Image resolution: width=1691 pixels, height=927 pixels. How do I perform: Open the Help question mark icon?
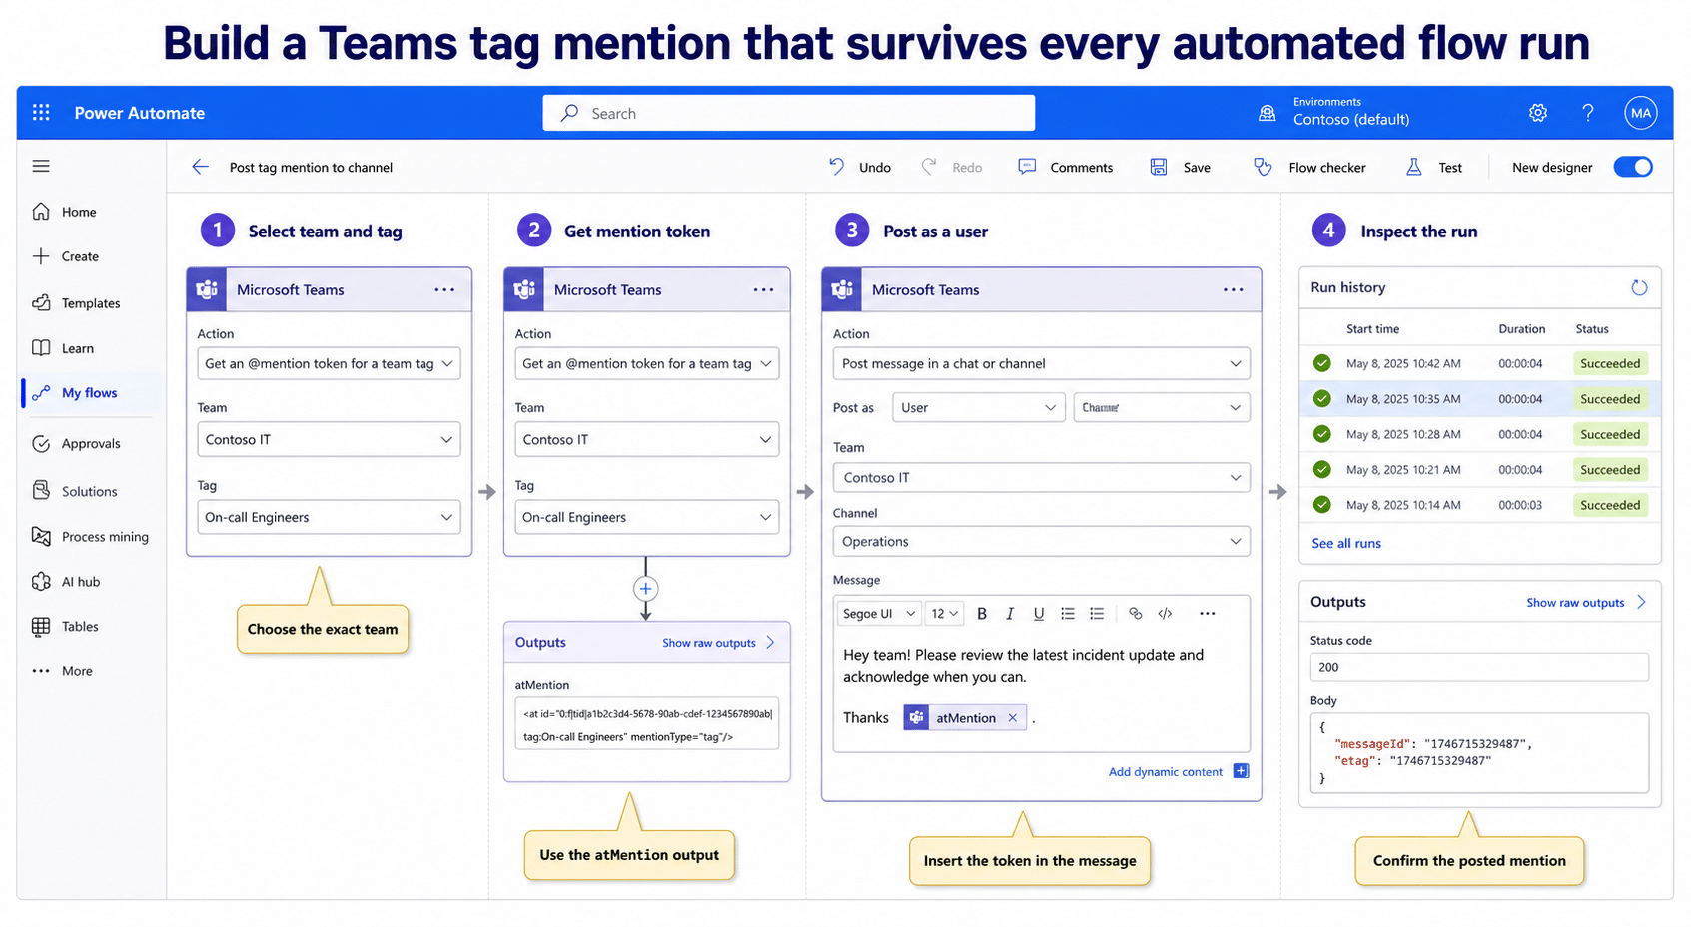(1588, 113)
